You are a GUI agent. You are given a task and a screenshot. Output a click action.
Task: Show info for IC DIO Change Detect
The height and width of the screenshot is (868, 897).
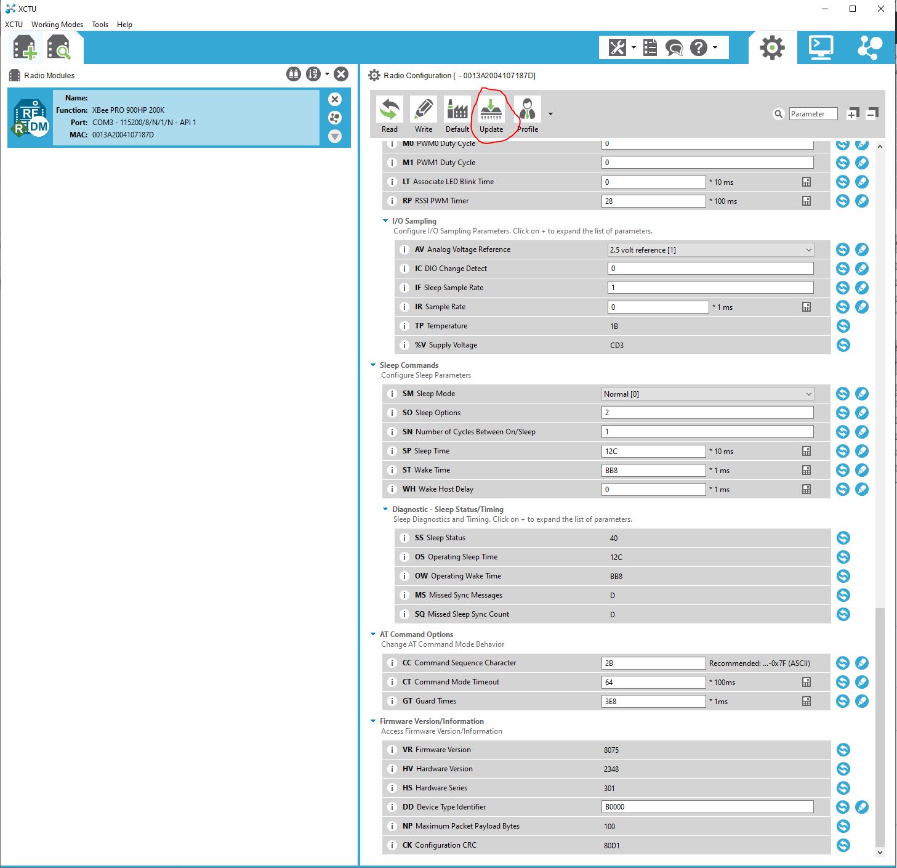click(404, 269)
